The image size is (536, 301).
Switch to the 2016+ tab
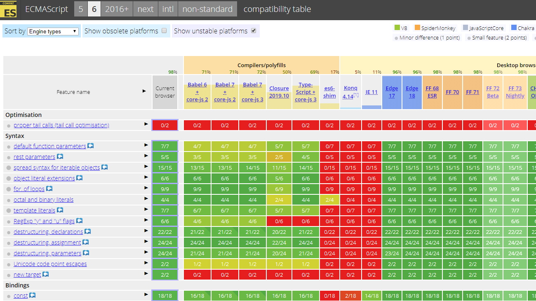tap(117, 9)
